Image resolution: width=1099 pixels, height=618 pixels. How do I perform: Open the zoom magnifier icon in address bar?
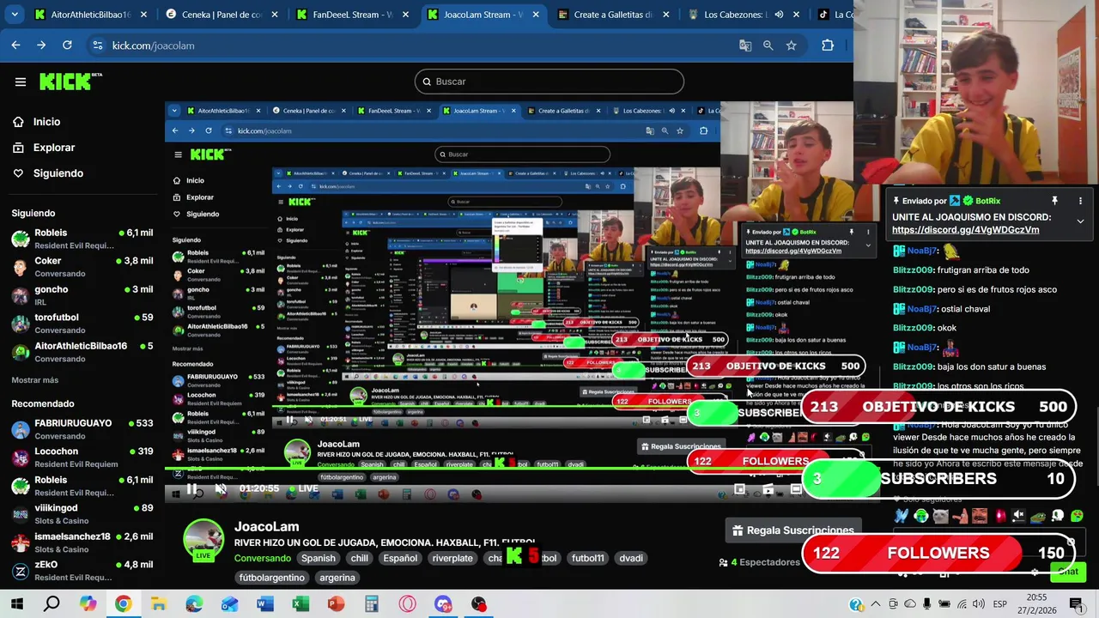[x=768, y=45]
